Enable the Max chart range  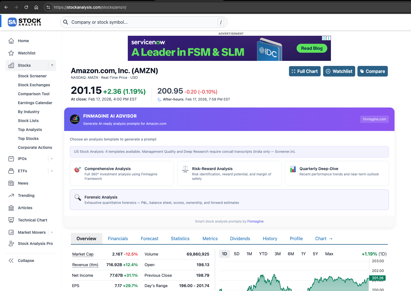coord(329,254)
